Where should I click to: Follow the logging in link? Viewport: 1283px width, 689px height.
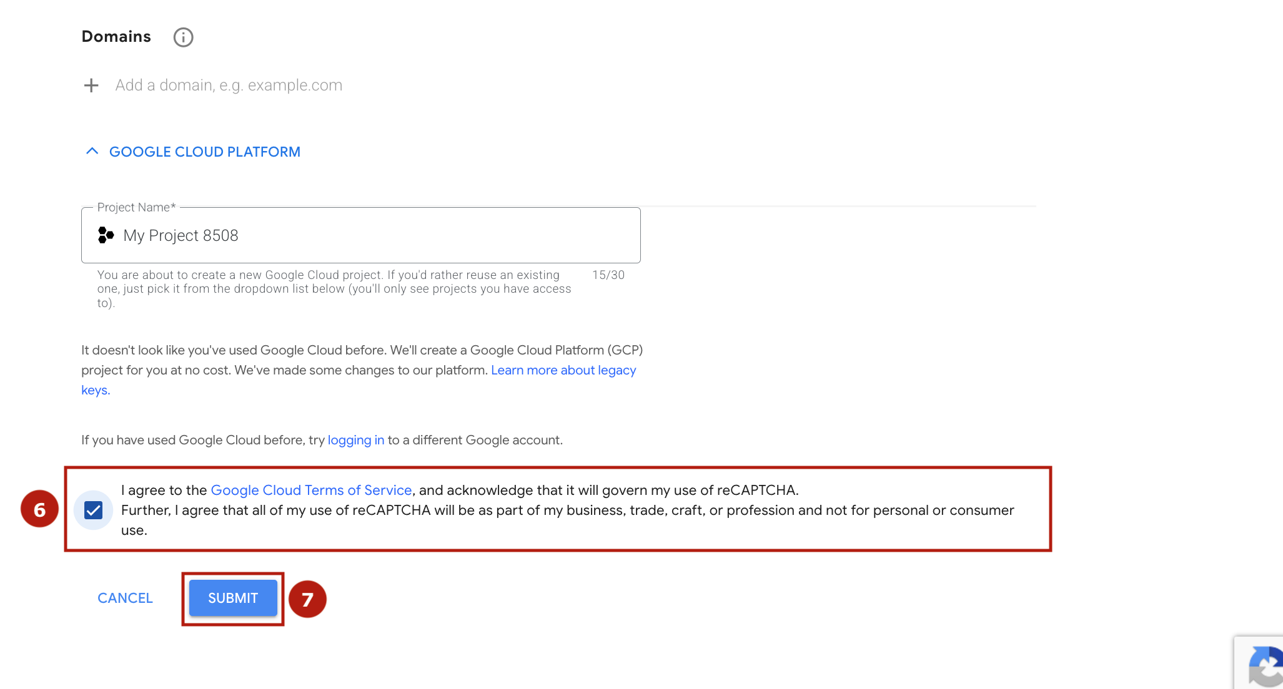coord(356,440)
